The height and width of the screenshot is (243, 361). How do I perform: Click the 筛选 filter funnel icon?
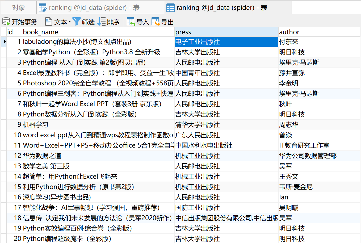point(76,22)
